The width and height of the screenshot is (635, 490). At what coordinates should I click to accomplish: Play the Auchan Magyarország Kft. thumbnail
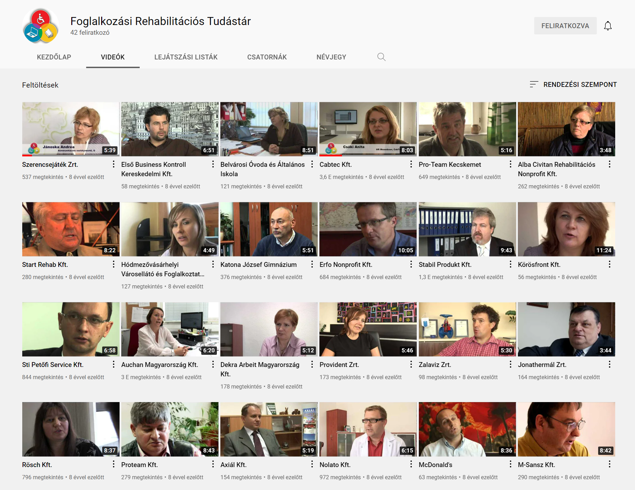(170, 329)
